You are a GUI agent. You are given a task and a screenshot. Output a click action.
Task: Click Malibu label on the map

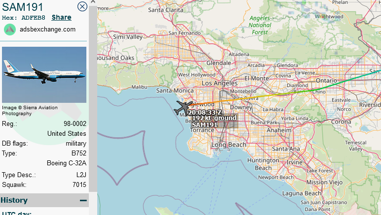pos(139,87)
